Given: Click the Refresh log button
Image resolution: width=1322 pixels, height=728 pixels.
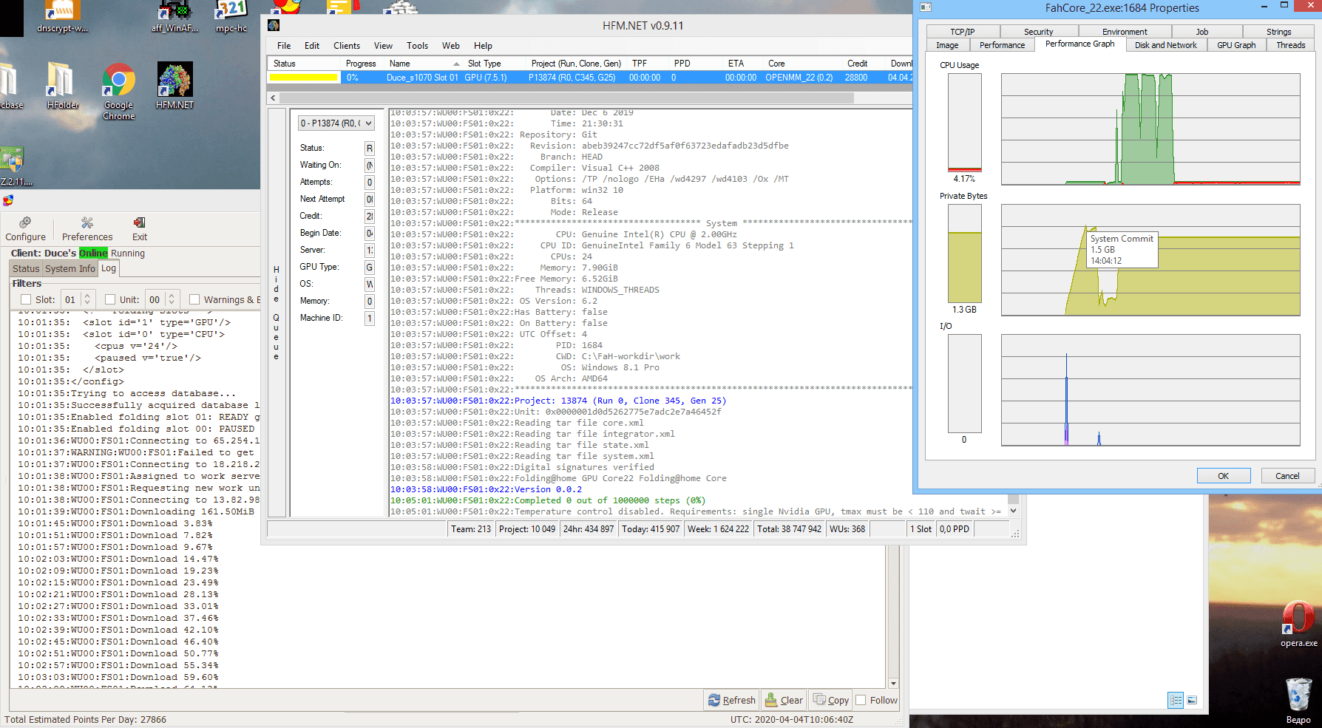Looking at the screenshot, I should tap(732, 700).
